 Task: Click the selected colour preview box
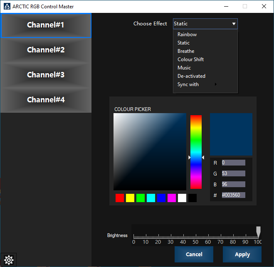point(231,134)
